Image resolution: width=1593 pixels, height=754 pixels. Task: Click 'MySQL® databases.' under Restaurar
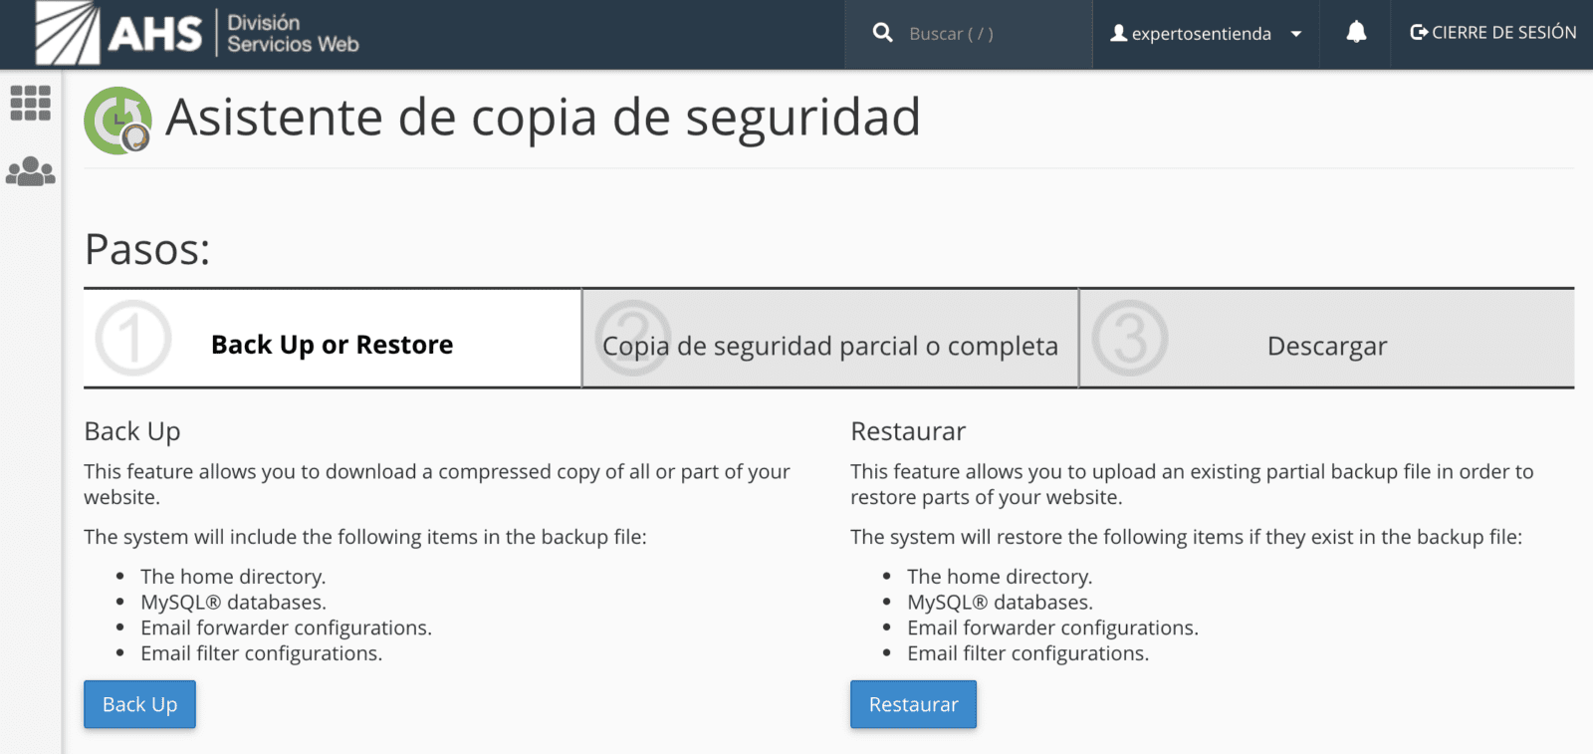point(1000,603)
